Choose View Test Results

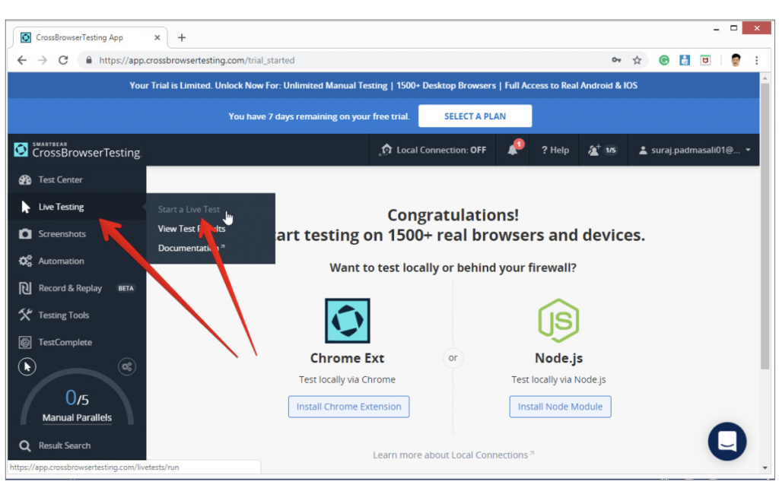(x=192, y=229)
